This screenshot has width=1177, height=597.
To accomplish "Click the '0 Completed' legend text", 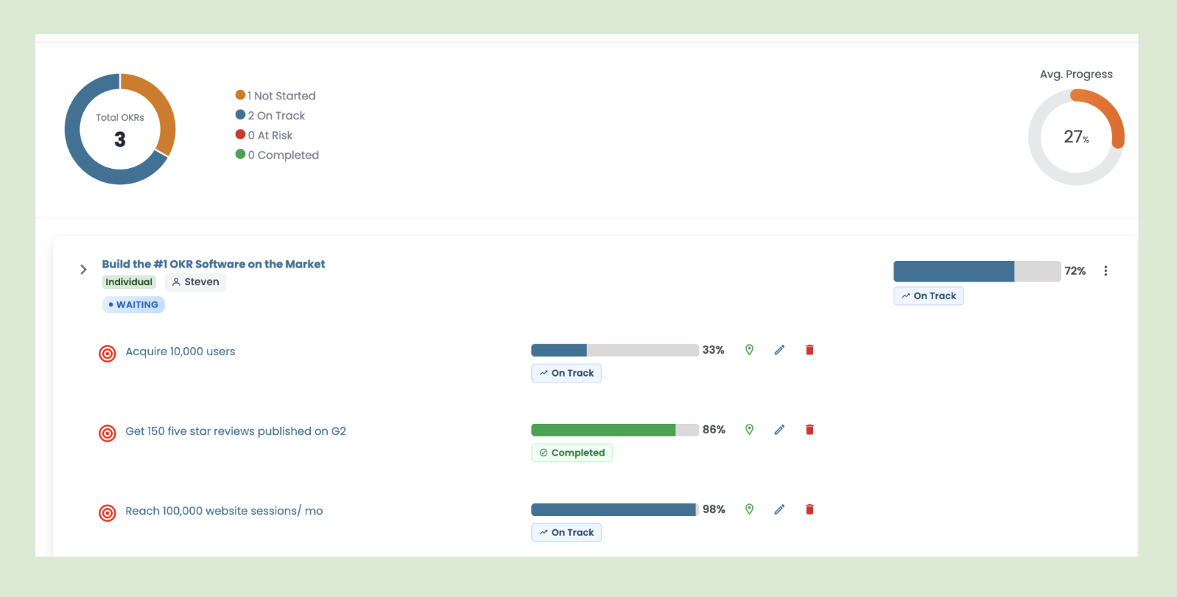I will (x=284, y=156).
